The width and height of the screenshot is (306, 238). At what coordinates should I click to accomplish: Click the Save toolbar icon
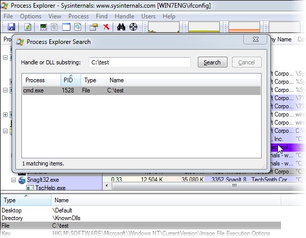point(11,27)
